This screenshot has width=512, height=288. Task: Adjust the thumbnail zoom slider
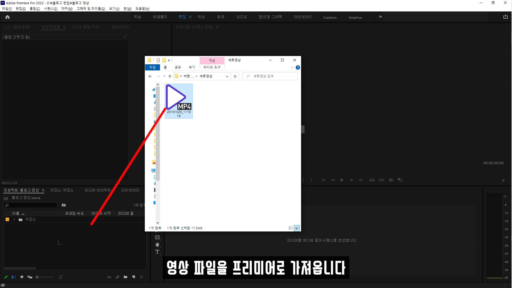pyautogui.click(x=37, y=277)
